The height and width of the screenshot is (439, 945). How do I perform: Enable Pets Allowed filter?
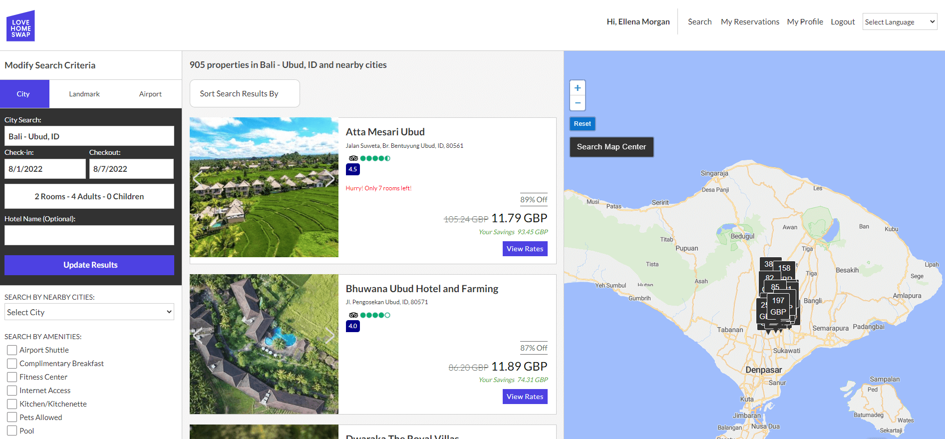[12, 418]
